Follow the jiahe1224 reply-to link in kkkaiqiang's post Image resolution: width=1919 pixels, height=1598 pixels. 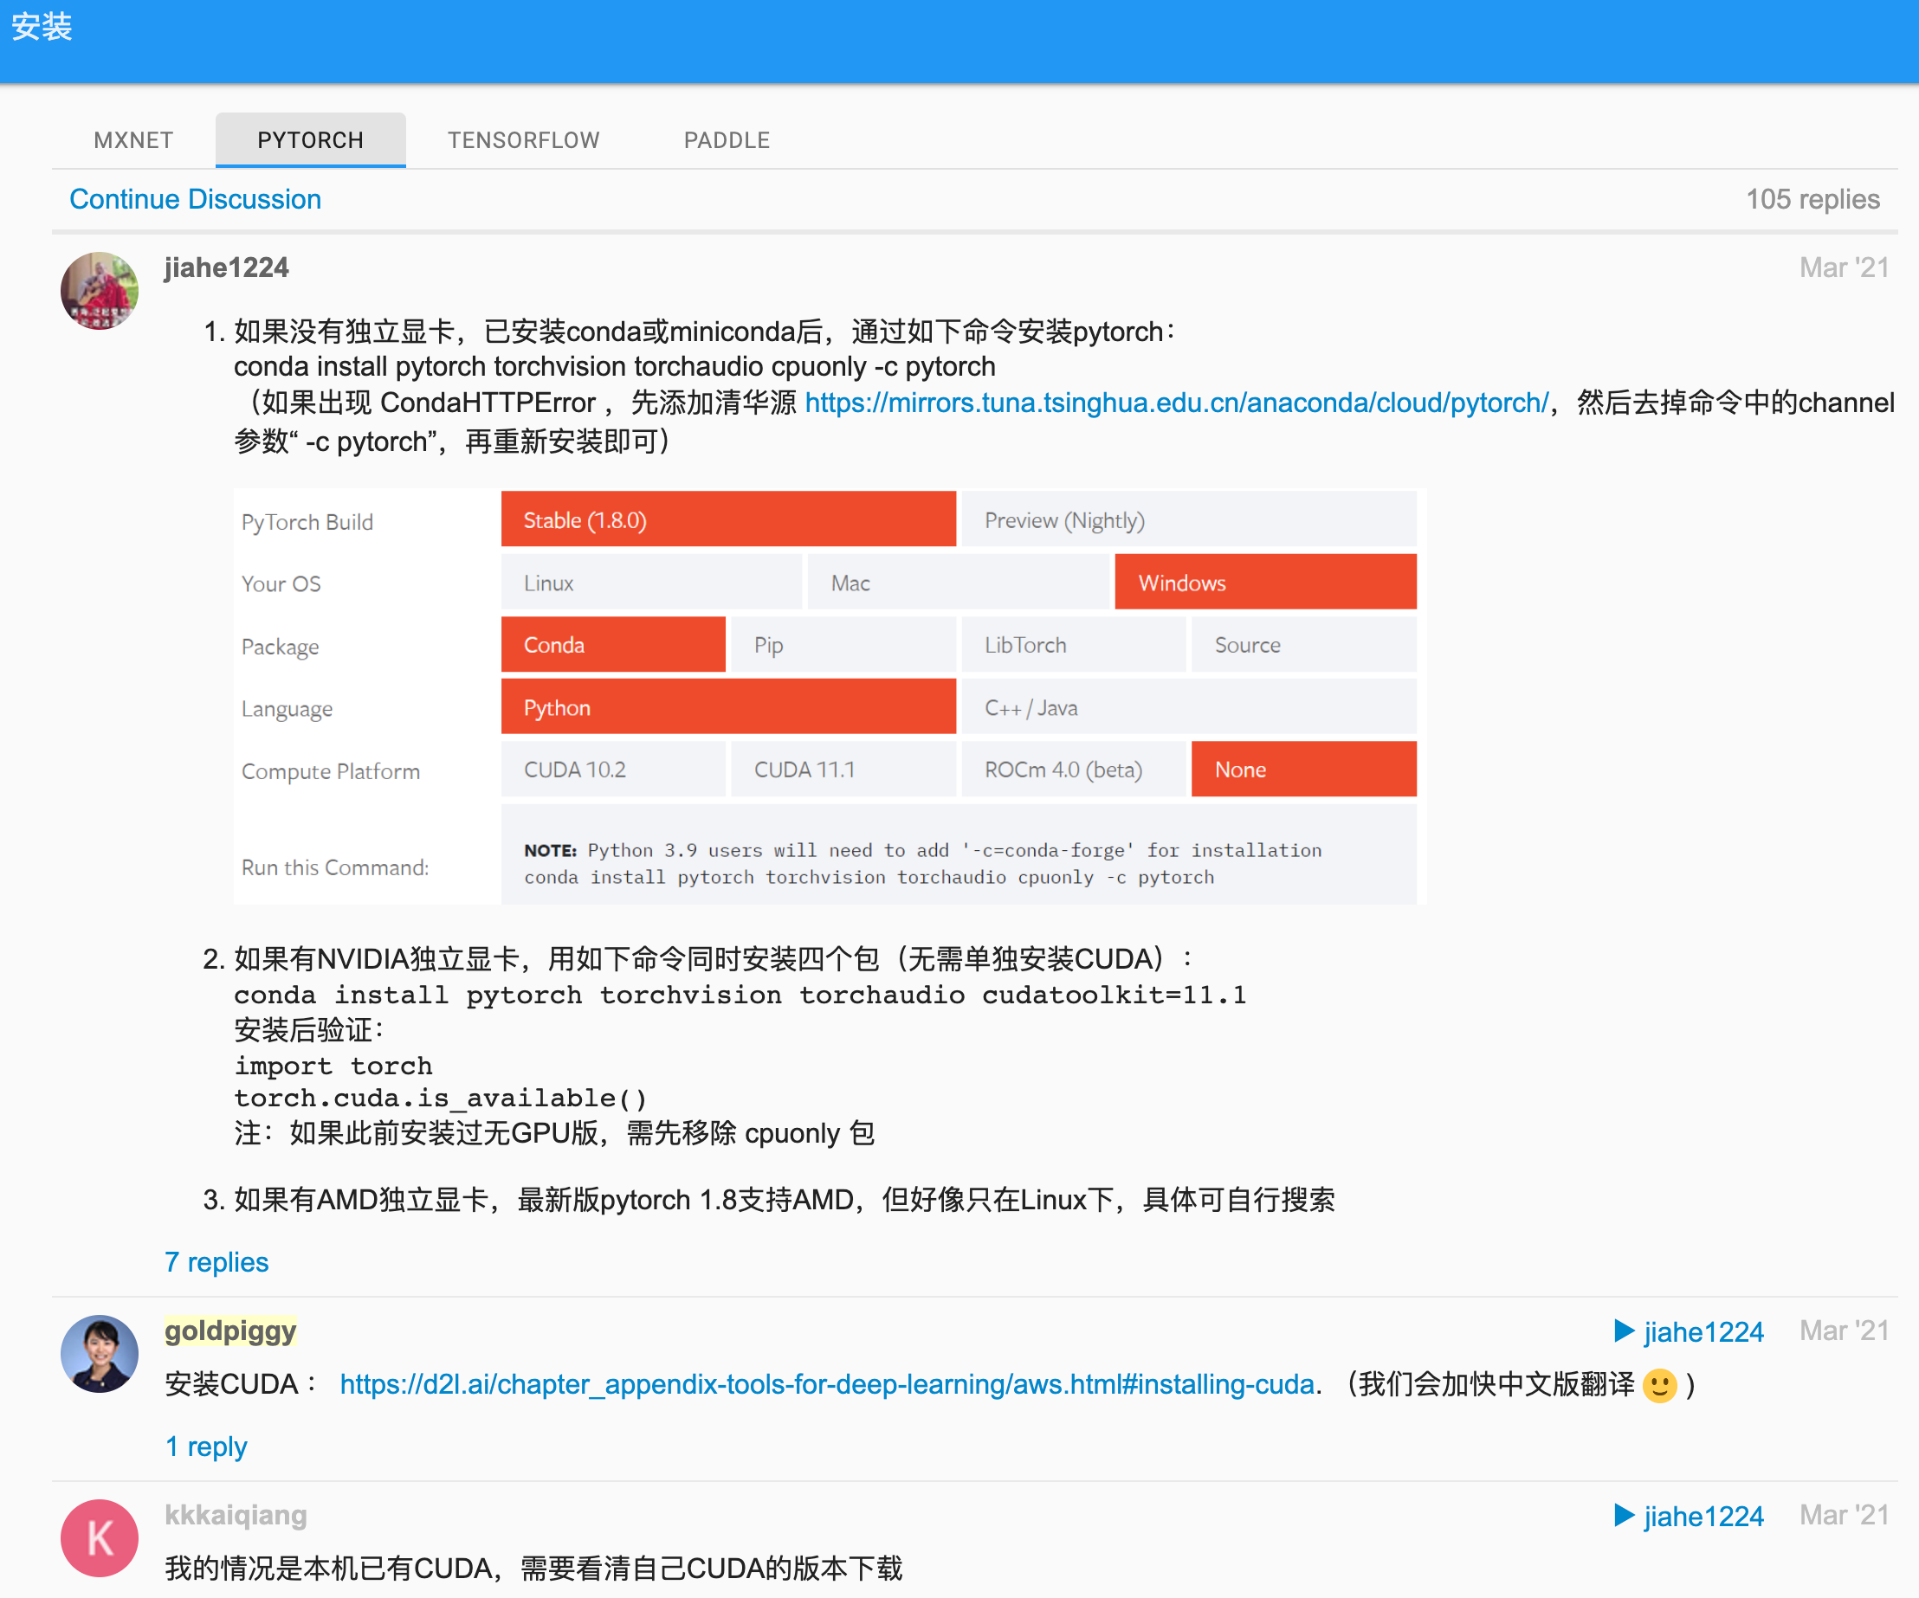1703,1517
